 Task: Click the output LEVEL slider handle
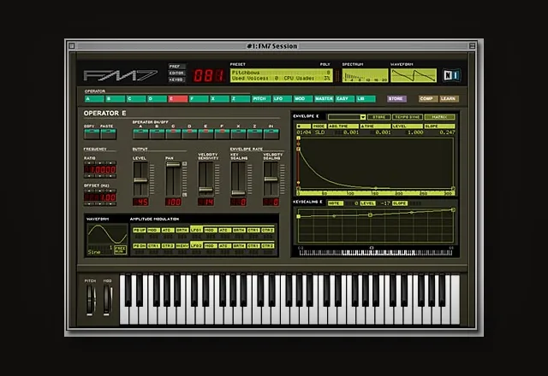(140, 180)
